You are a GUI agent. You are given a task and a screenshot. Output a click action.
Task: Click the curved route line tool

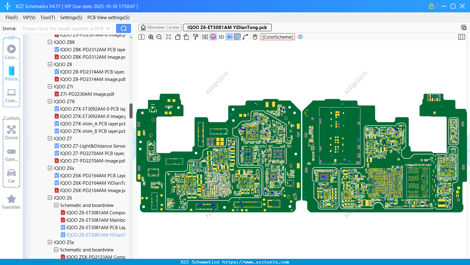[x=246, y=37]
